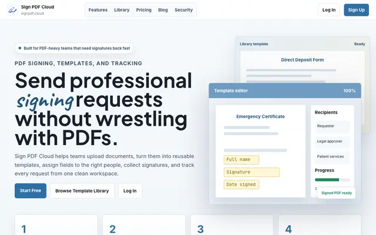Click the Start Free button

click(31, 191)
